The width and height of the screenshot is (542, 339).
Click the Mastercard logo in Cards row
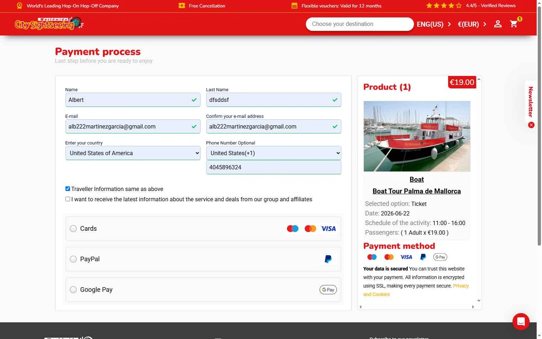(x=310, y=229)
